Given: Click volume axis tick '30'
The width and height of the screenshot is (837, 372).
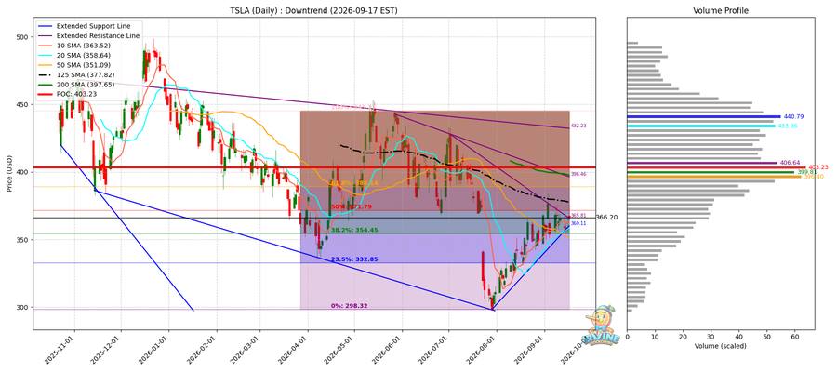Looking at the screenshot, I should click(x=711, y=336).
